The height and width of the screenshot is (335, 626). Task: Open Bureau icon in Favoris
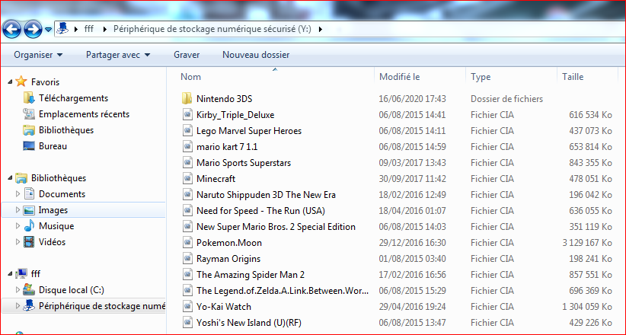[x=29, y=146]
